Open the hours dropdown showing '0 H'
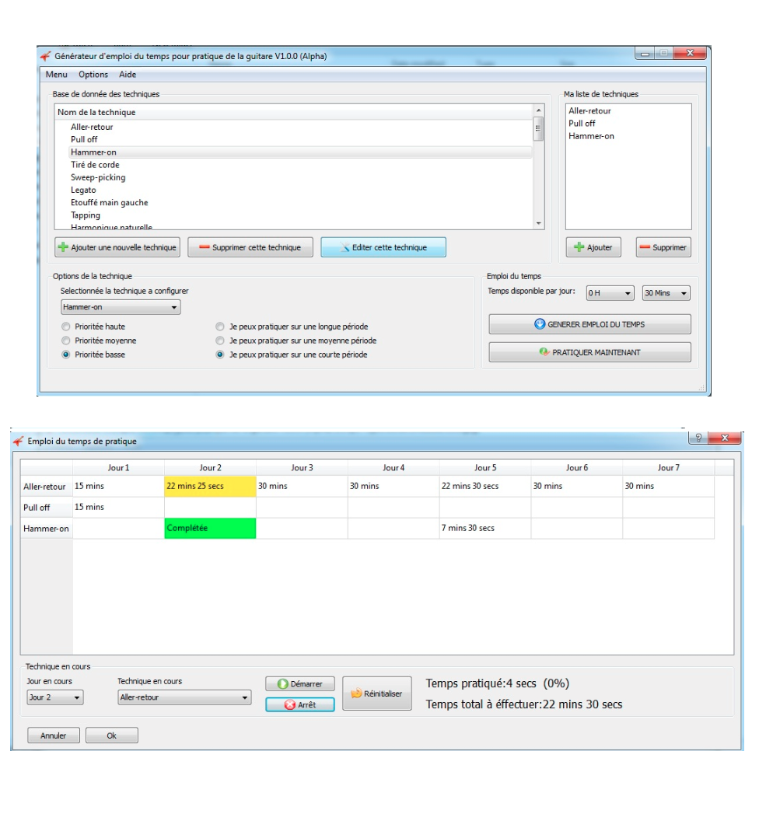 pos(609,293)
